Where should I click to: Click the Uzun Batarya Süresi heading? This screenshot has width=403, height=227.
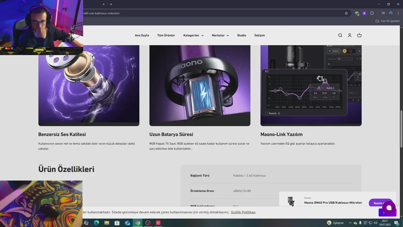point(171,134)
